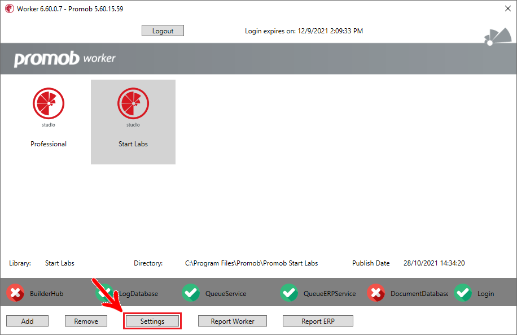The width and height of the screenshot is (517, 335).
Task: Click the directory path 'C:\Program Files\Promob\Promob Start Labs'
Action: pos(251,263)
